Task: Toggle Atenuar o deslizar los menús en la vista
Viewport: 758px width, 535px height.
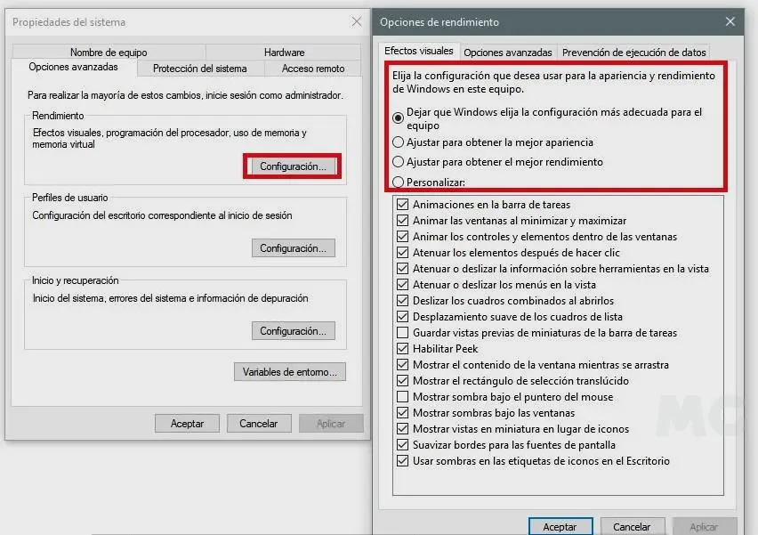Action: (402, 284)
